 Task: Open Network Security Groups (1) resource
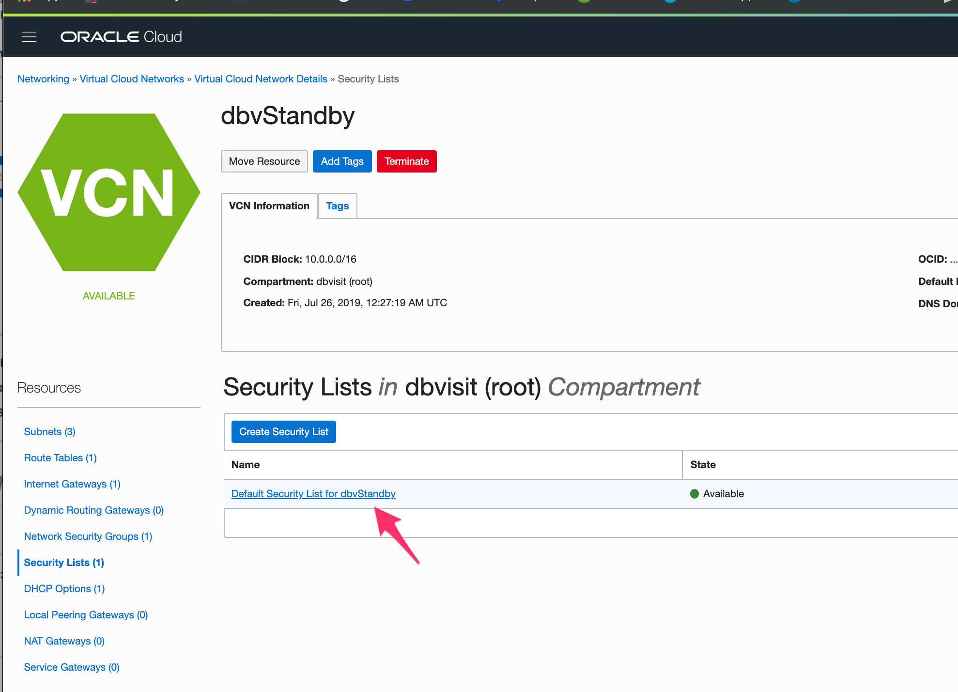coord(88,536)
